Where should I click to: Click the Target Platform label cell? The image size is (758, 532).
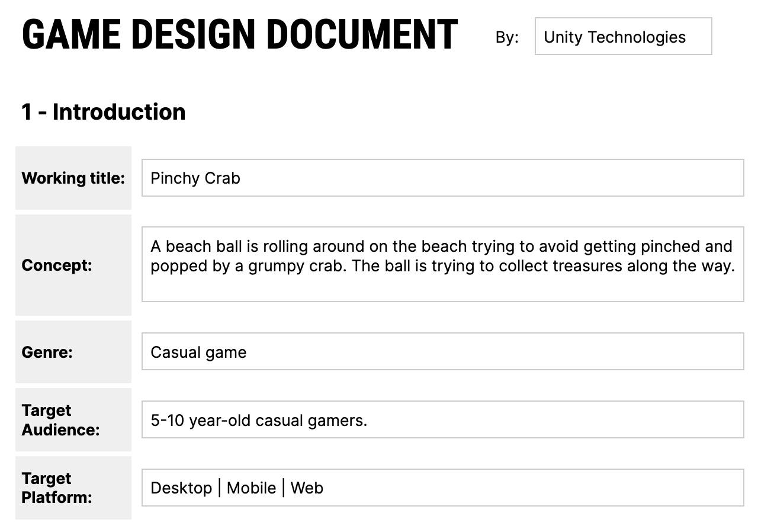(x=73, y=488)
